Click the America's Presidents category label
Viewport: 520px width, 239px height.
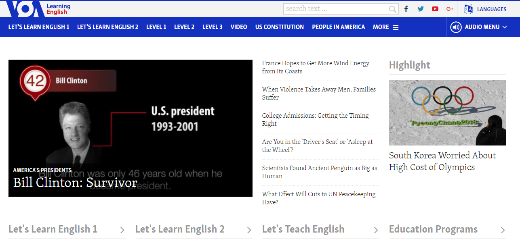click(42, 170)
